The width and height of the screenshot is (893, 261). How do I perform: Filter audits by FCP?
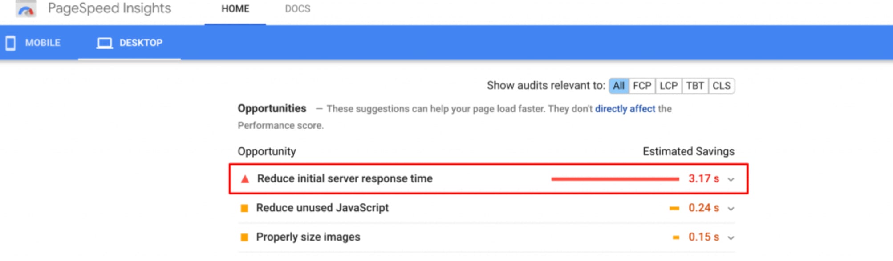tap(642, 86)
